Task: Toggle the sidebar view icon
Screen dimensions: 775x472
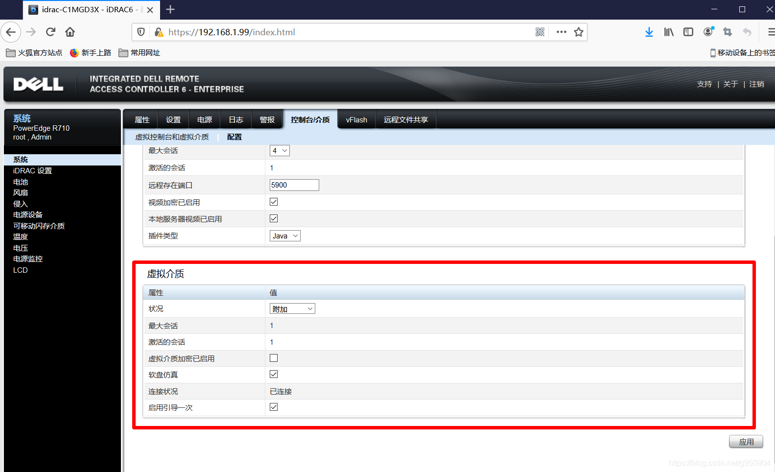Action: click(x=688, y=32)
